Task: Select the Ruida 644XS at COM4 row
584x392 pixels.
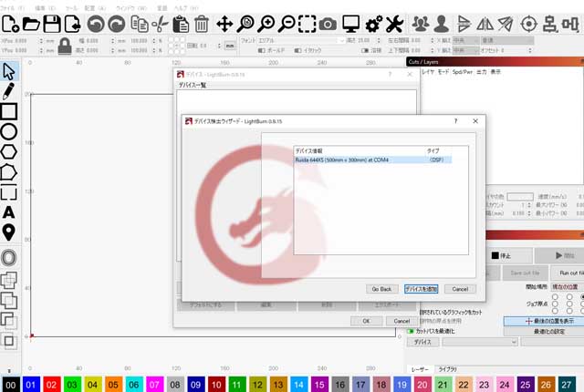Action: coord(373,160)
